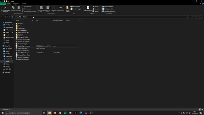Open Microsoft Edge from the taskbar
Viewport: 204px width, 115px height.
pos(81,113)
